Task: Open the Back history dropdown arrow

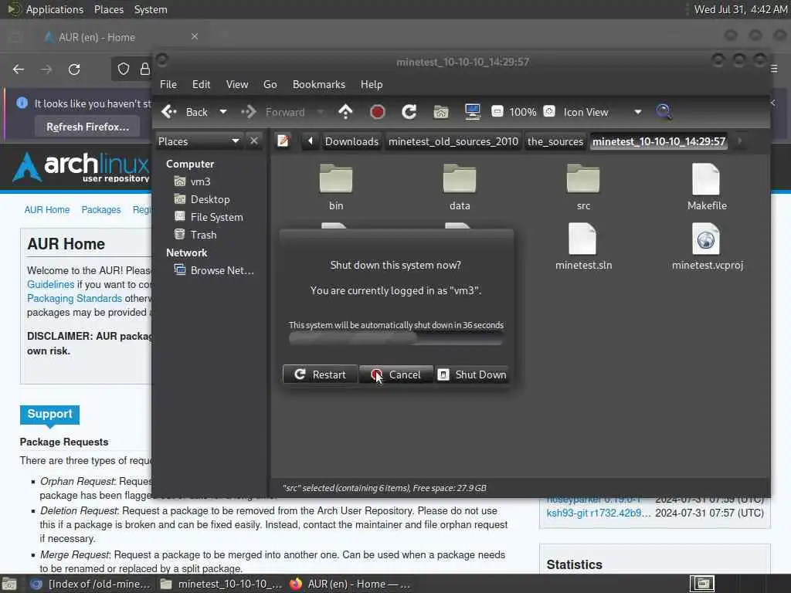Action: pyautogui.click(x=223, y=112)
